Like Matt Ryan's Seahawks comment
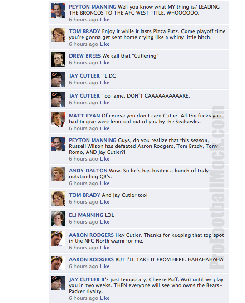Image resolution: width=245 pixels, height=303 pixels. [104, 128]
